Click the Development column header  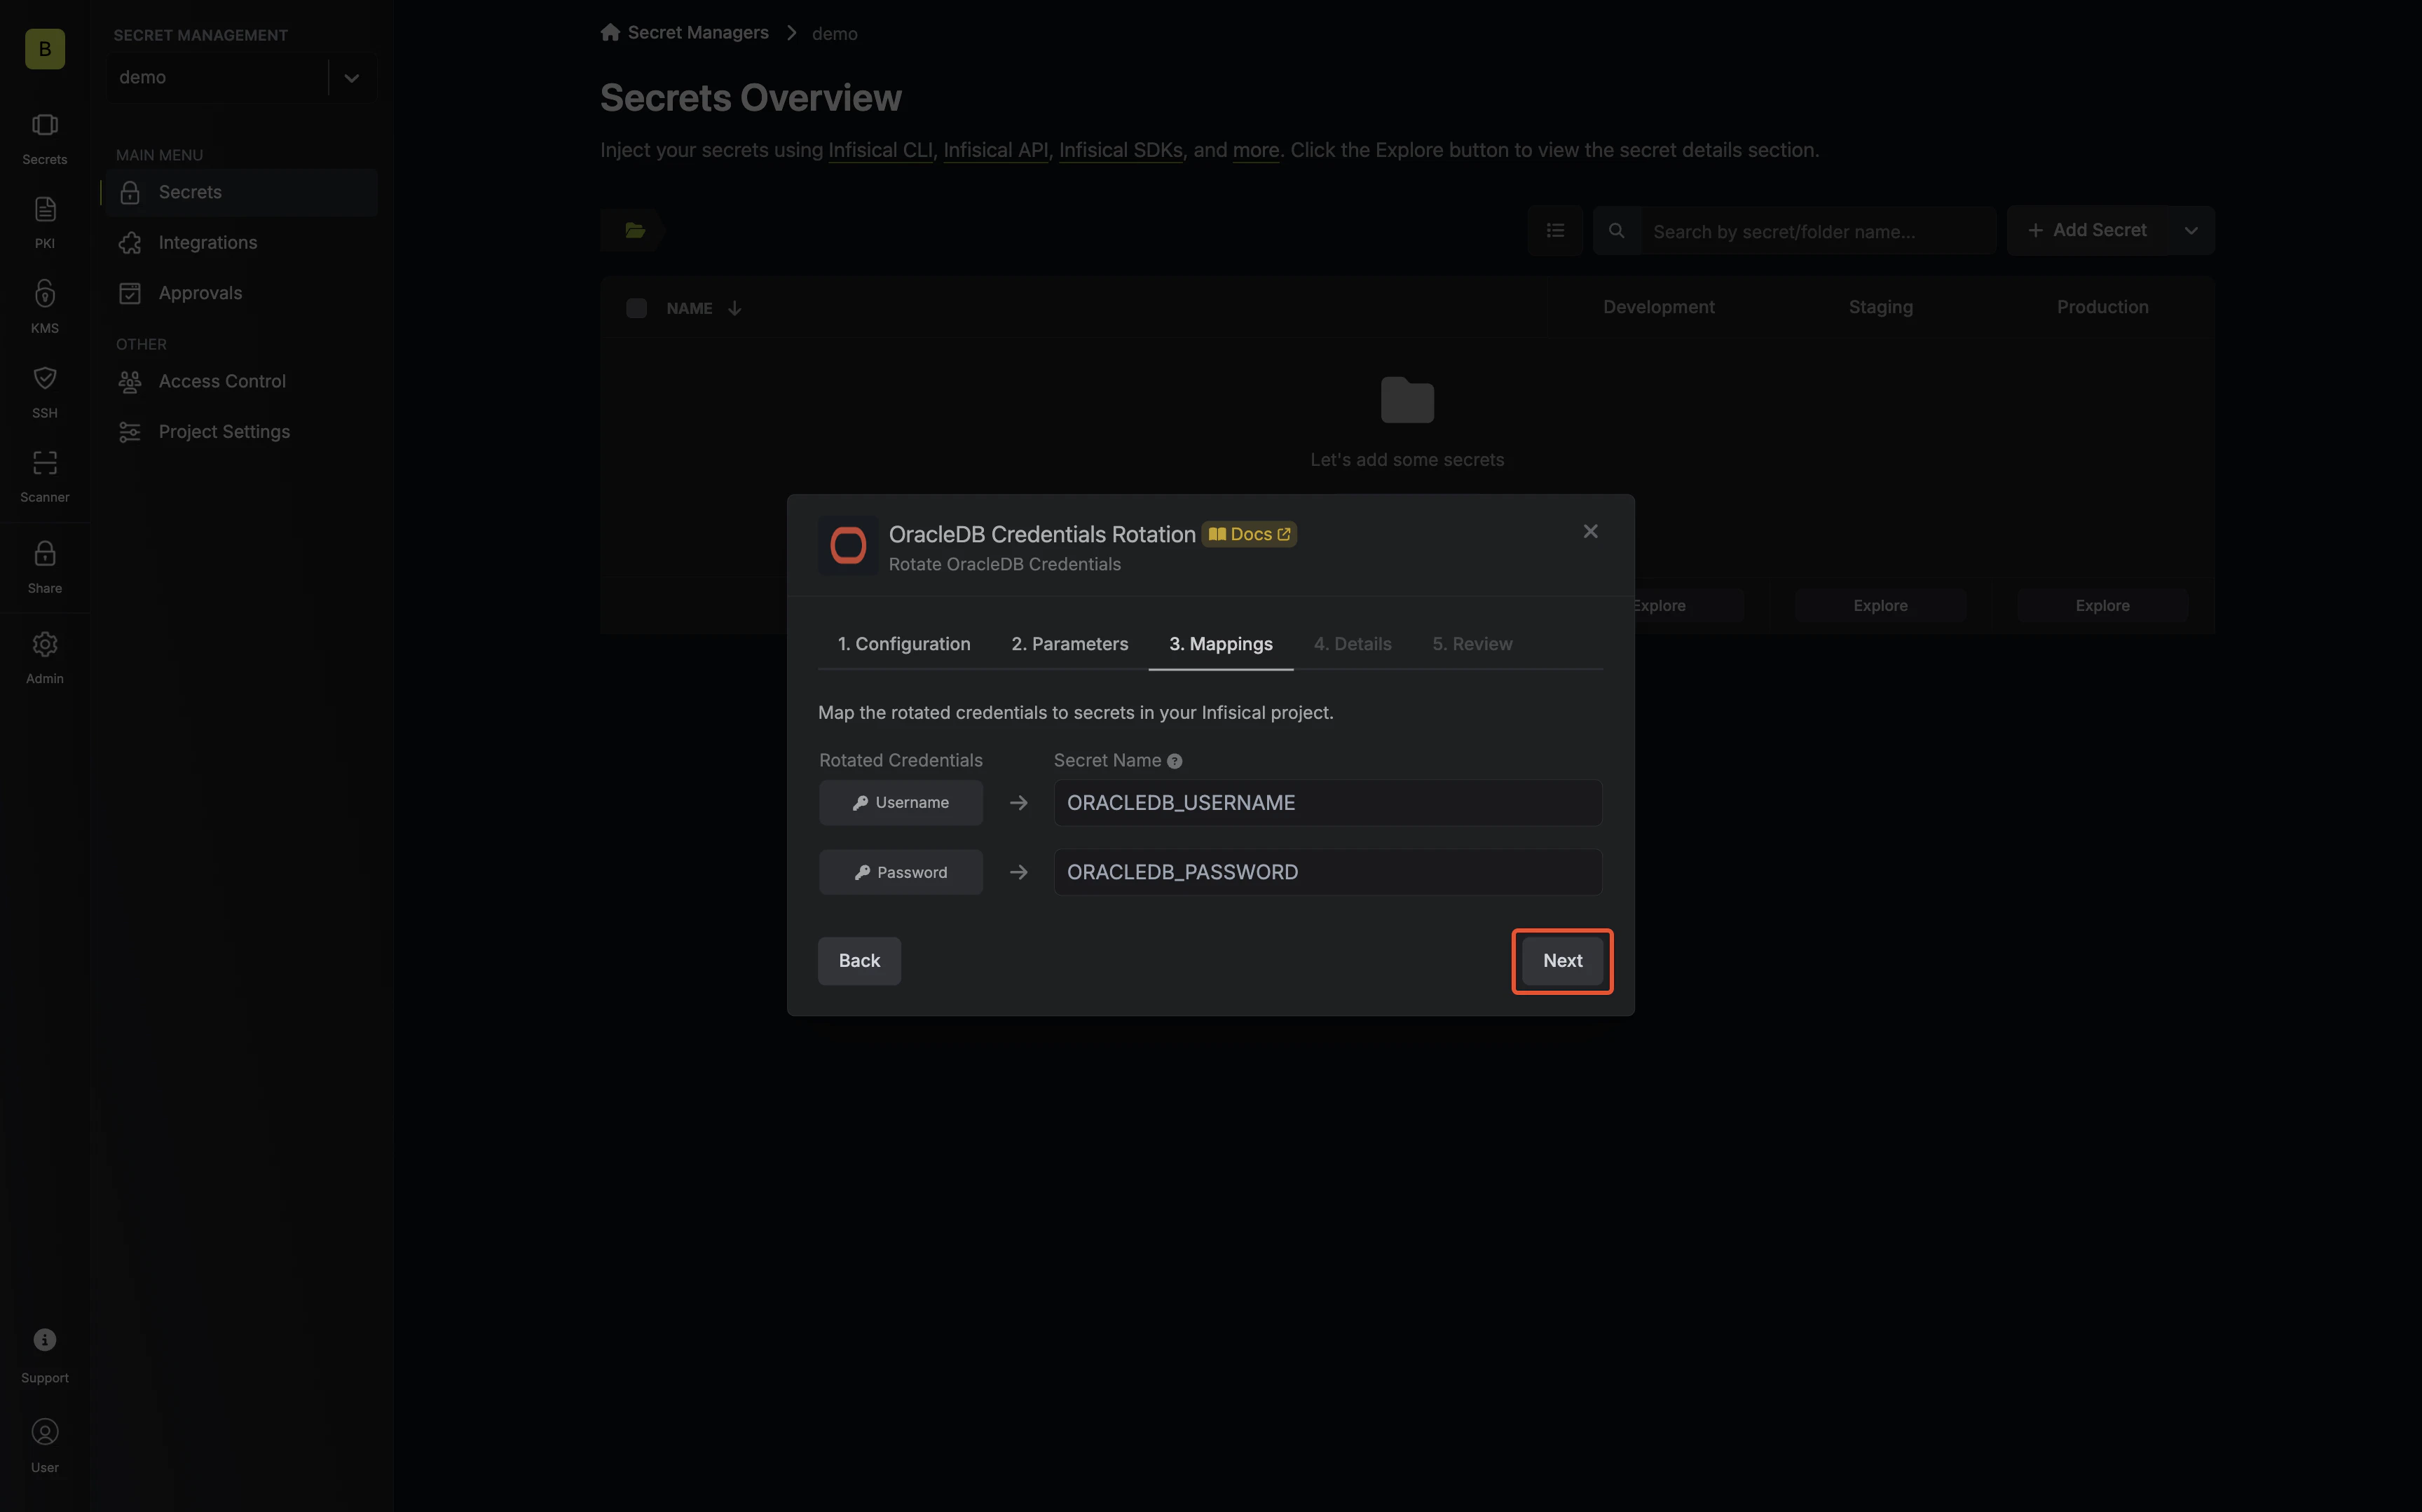point(1658,307)
